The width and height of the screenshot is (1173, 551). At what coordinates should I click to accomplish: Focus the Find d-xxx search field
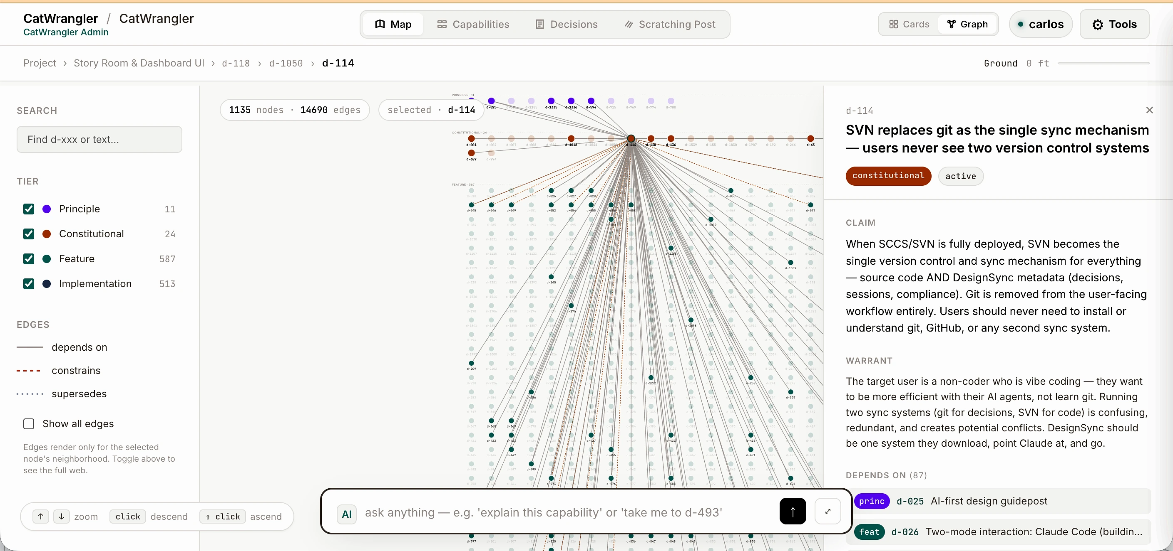[x=99, y=140]
